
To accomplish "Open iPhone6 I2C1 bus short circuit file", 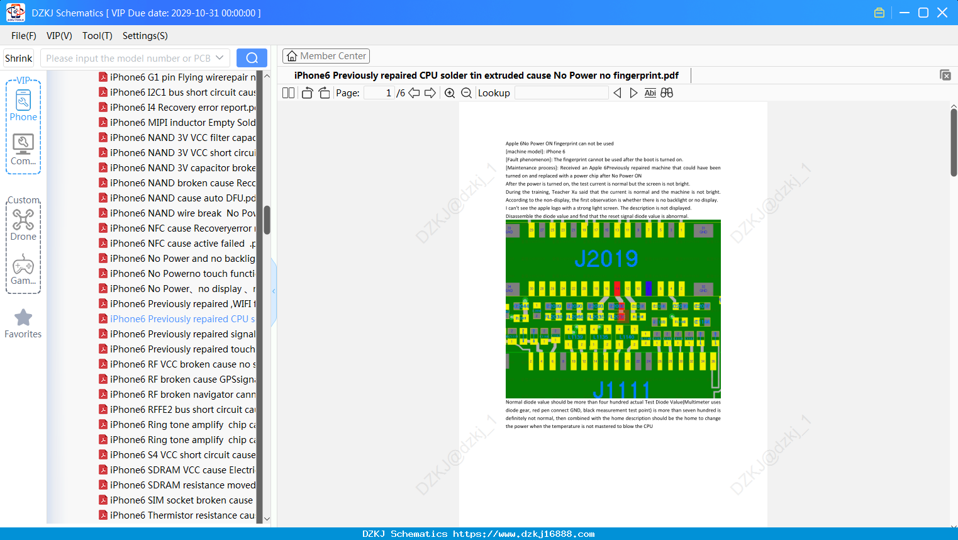I will tap(182, 92).
